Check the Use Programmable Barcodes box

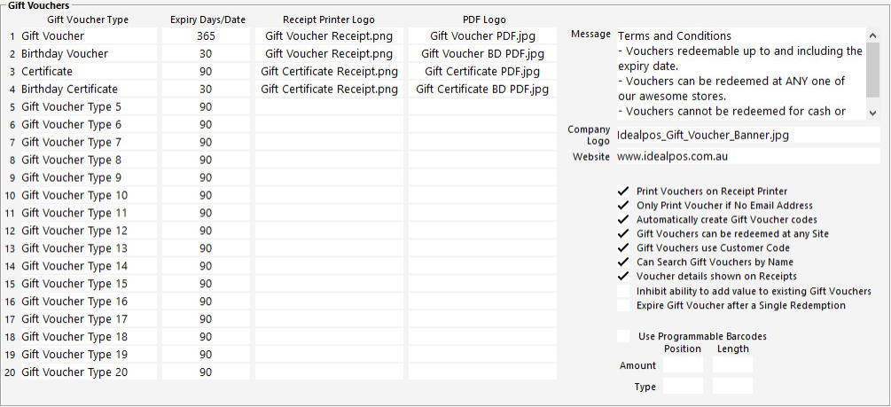pyautogui.click(x=623, y=336)
